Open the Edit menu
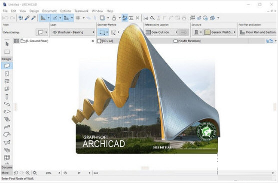This screenshot has width=278, height=183. click(x=14, y=11)
